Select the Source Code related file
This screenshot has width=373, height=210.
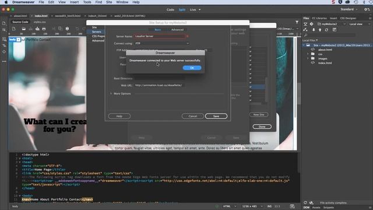pos(20,22)
